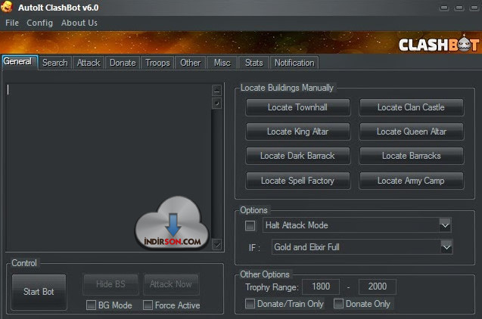482x319 pixels.
Task: Click Locate Queen Altar button
Action: click(411, 132)
